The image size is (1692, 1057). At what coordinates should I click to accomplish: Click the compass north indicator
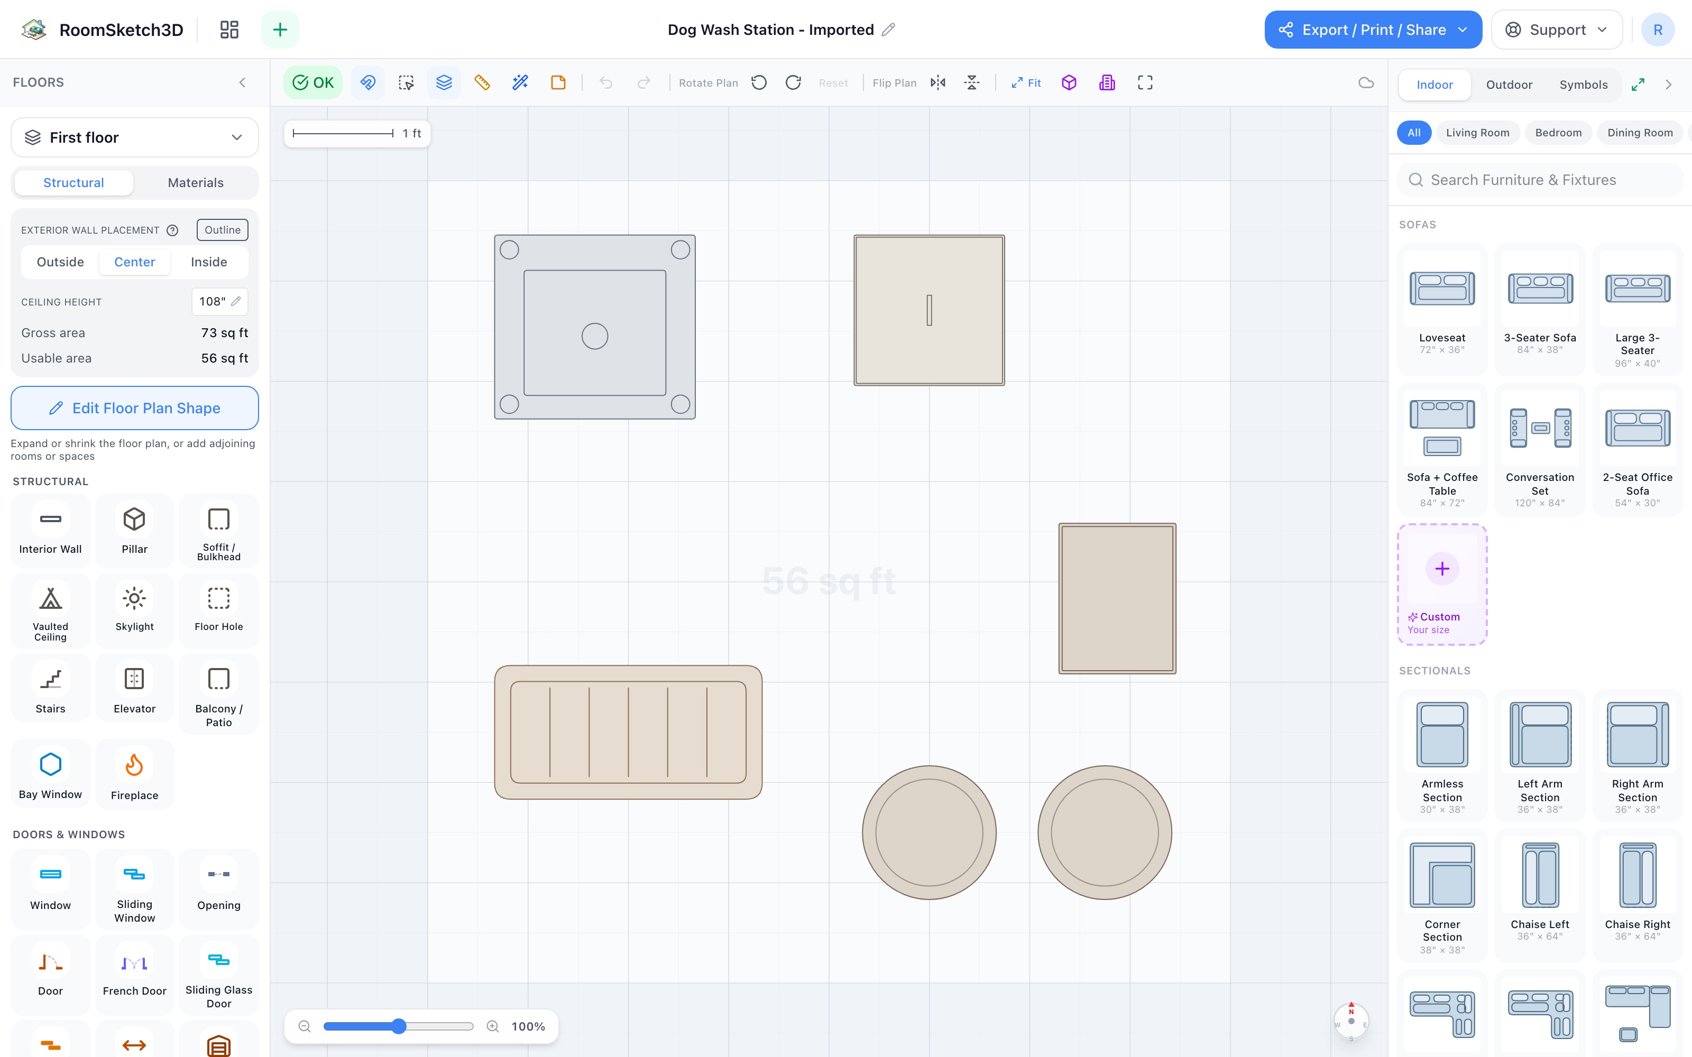(1351, 1021)
